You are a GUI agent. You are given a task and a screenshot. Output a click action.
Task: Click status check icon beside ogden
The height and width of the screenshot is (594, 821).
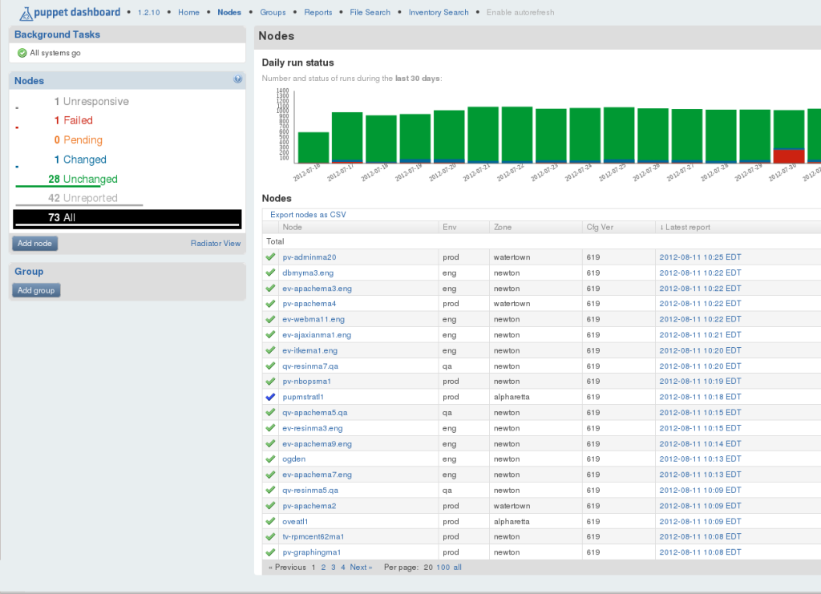[270, 459]
